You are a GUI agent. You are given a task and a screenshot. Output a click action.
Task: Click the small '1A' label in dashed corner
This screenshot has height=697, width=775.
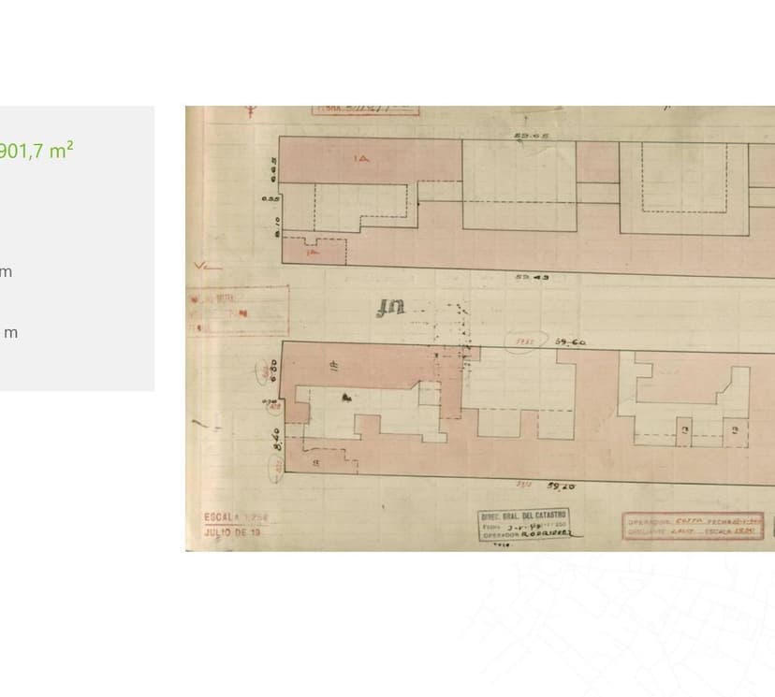[x=313, y=252]
